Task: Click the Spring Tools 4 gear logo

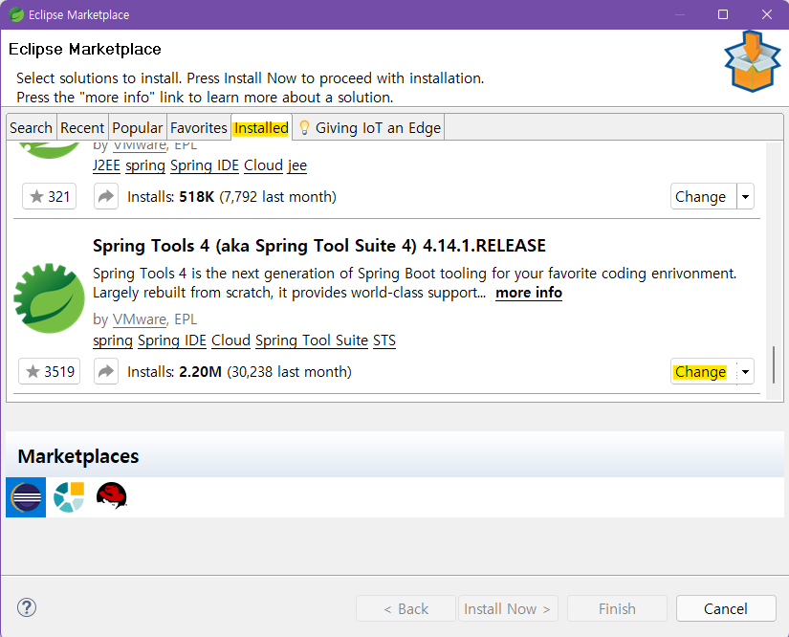Action: coord(49,297)
